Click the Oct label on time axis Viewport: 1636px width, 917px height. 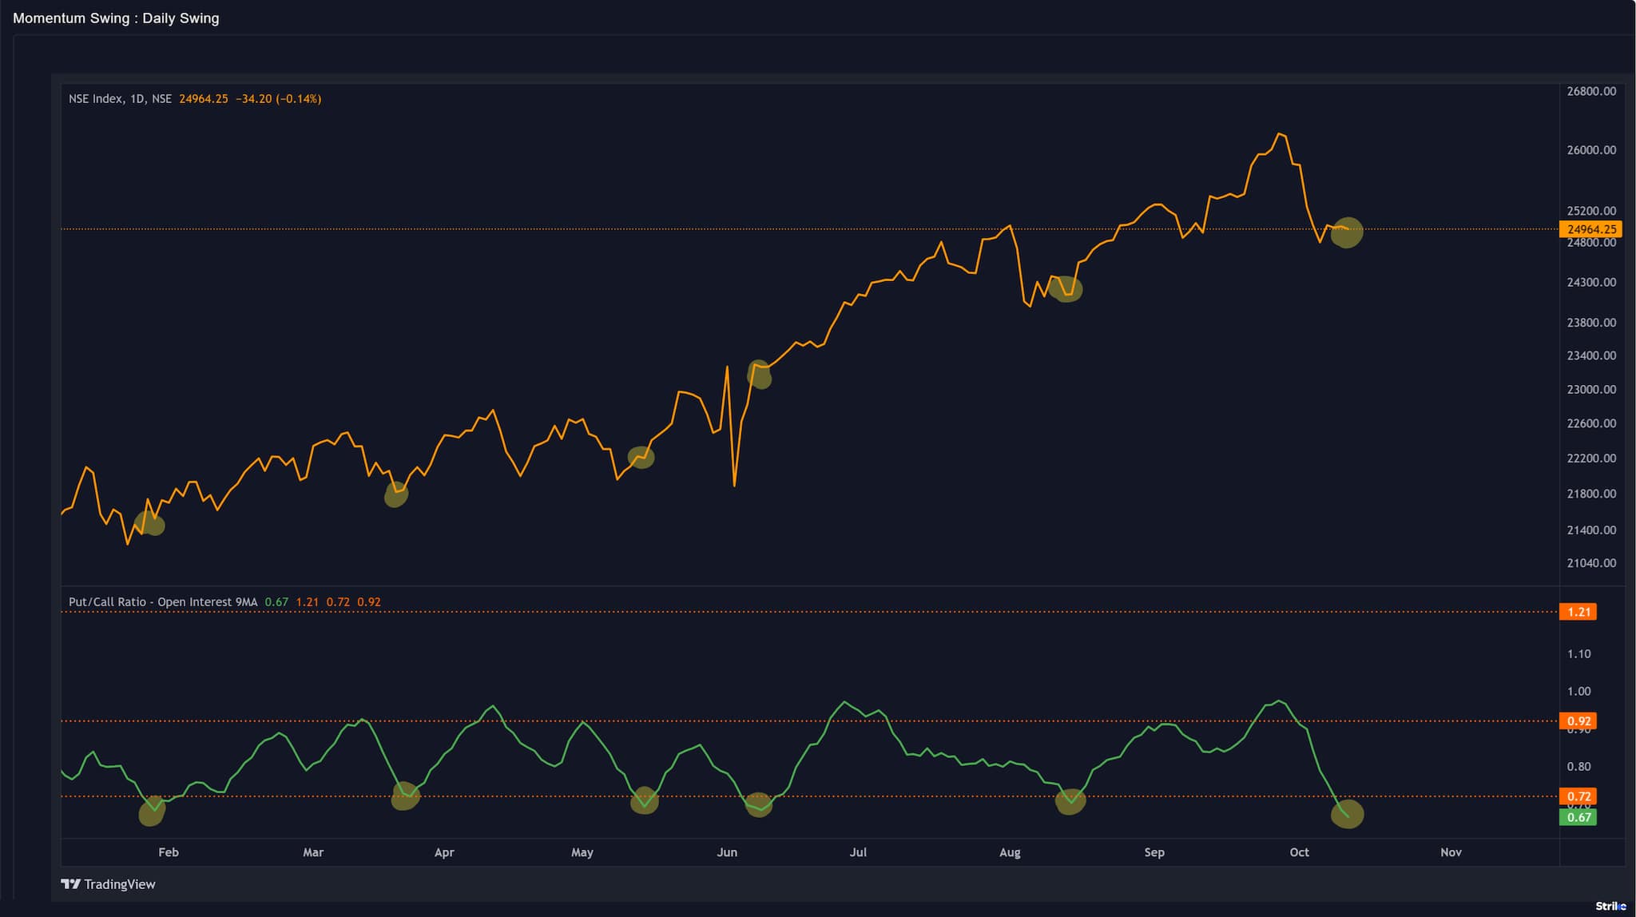click(1299, 852)
